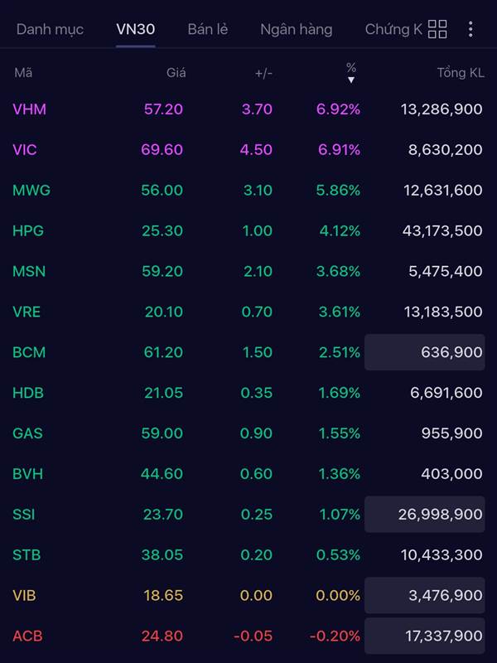The image size is (497, 663).
Task: Sort by the Tổng KL column header
Action: tap(461, 73)
